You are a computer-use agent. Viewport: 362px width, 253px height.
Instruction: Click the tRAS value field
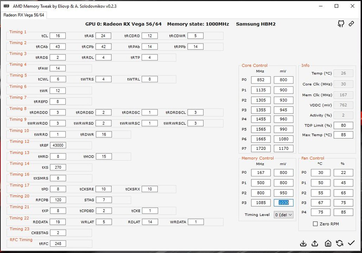(103, 36)
